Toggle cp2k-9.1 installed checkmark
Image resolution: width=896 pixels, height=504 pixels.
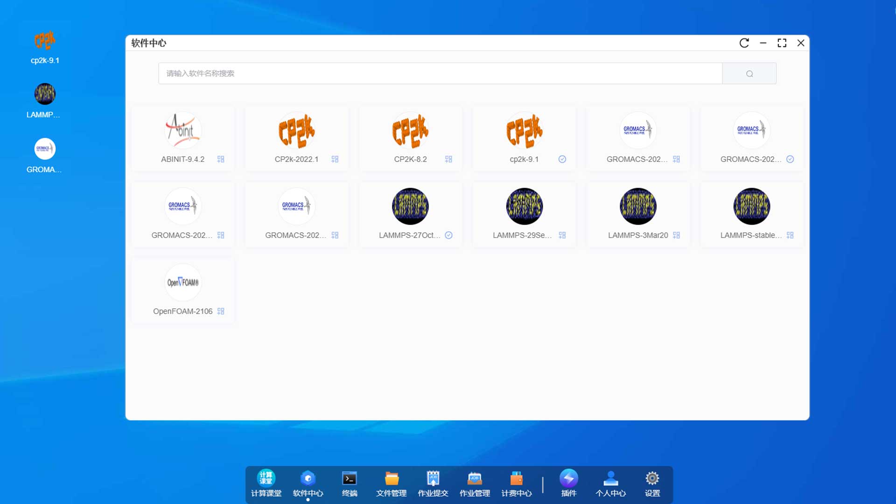(x=562, y=159)
